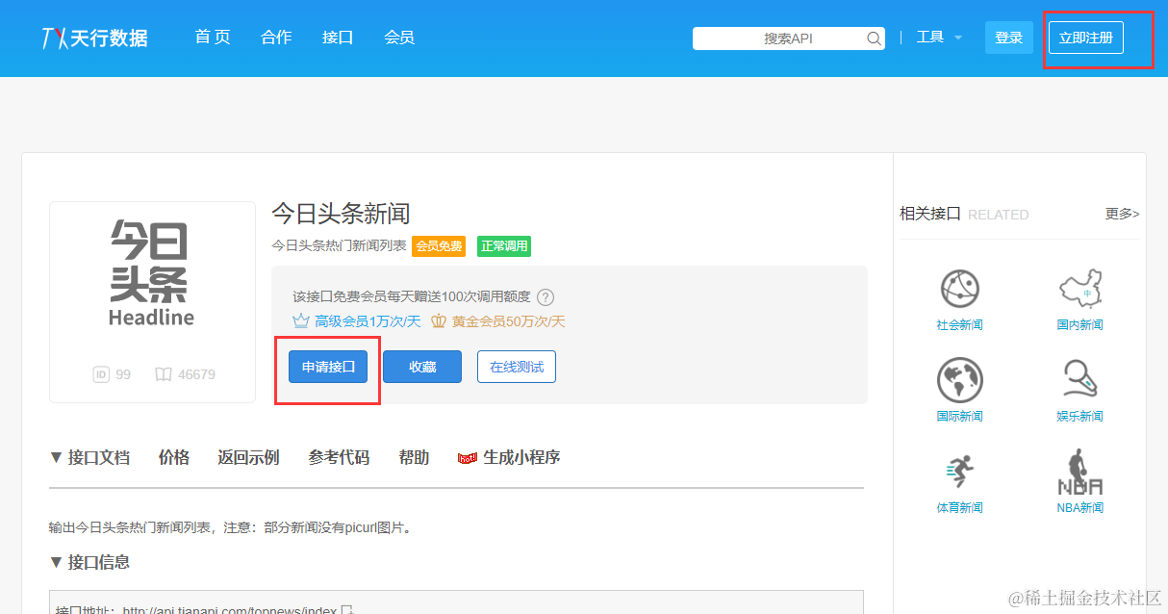
Task: Click the 国内新闻 text link
Action: [x=1079, y=325]
